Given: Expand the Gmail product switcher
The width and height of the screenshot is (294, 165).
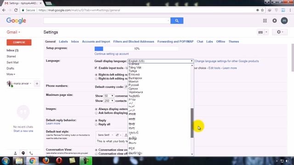Looking at the screenshot, I should click(13, 32).
